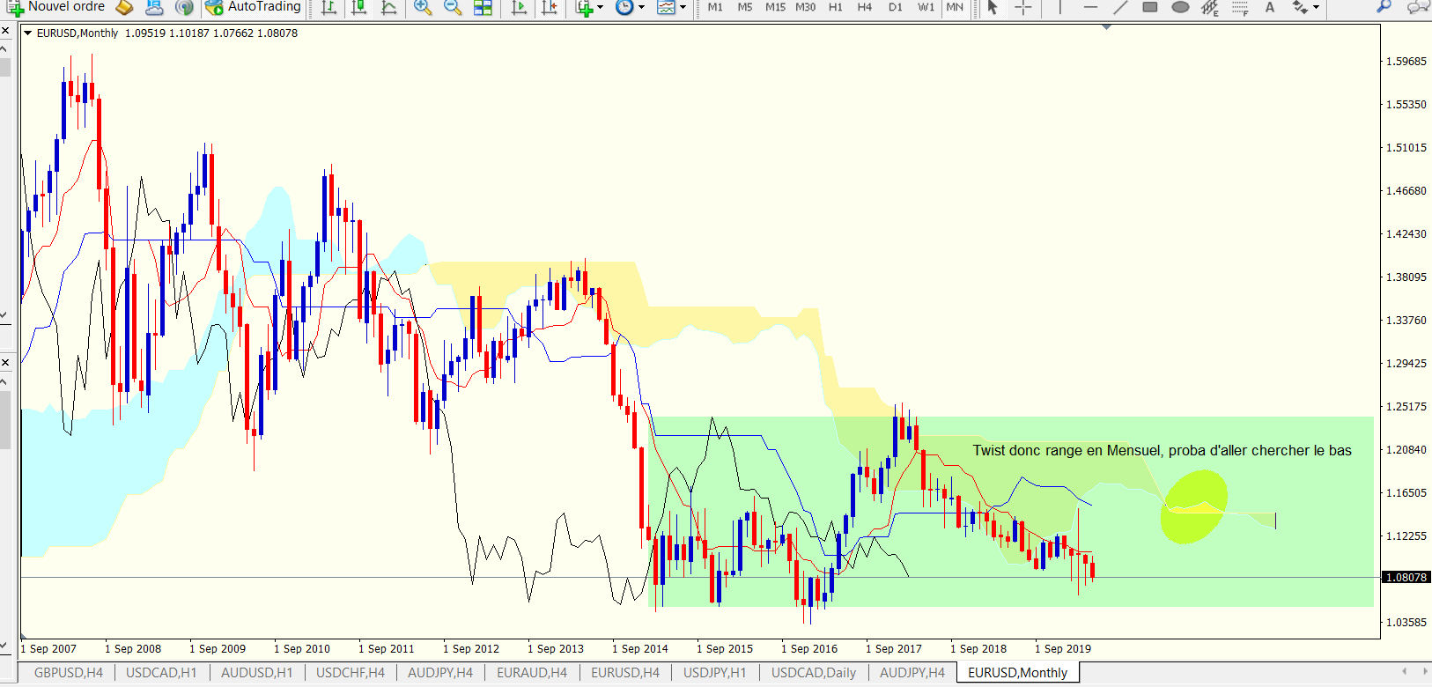Choose the text label tool
Screen dimensions: 1432x687
pos(1270,7)
